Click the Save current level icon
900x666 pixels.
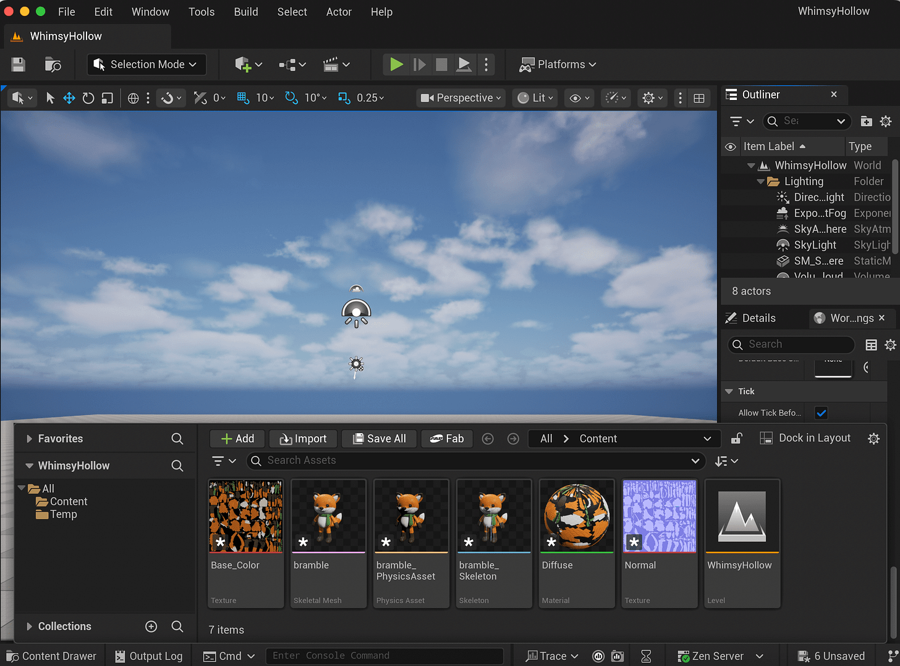(19, 64)
